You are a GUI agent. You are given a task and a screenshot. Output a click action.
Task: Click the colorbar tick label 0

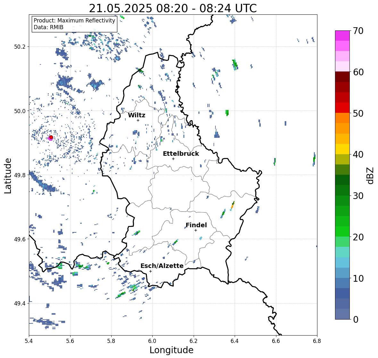(356, 320)
